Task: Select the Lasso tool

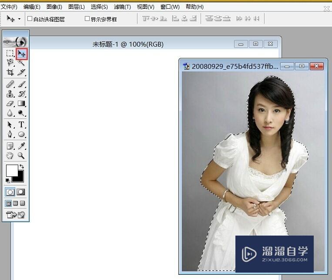Action: [10, 63]
